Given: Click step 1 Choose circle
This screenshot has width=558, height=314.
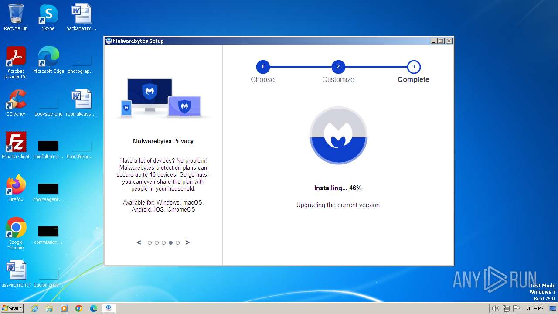Looking at the screenshot, I should (263, 67).
